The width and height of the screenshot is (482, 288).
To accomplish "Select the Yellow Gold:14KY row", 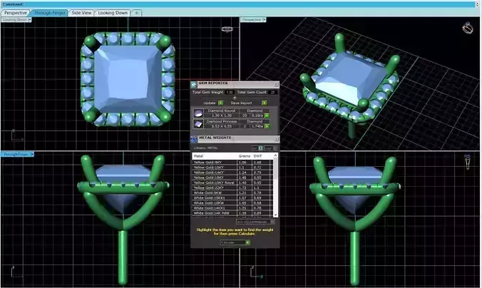I will click(x=232, y=173).
